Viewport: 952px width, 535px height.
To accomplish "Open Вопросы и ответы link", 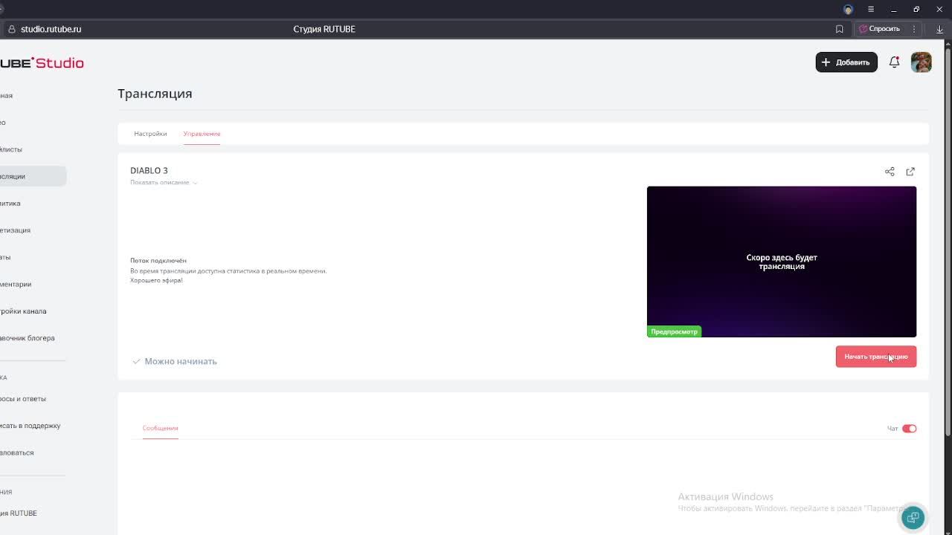I will tap(23, 399).
